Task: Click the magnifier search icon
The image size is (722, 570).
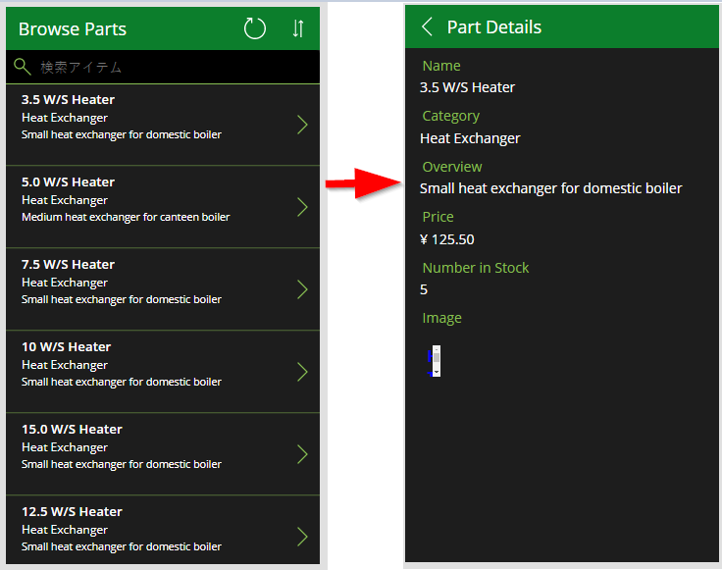Action: point(23,67)
